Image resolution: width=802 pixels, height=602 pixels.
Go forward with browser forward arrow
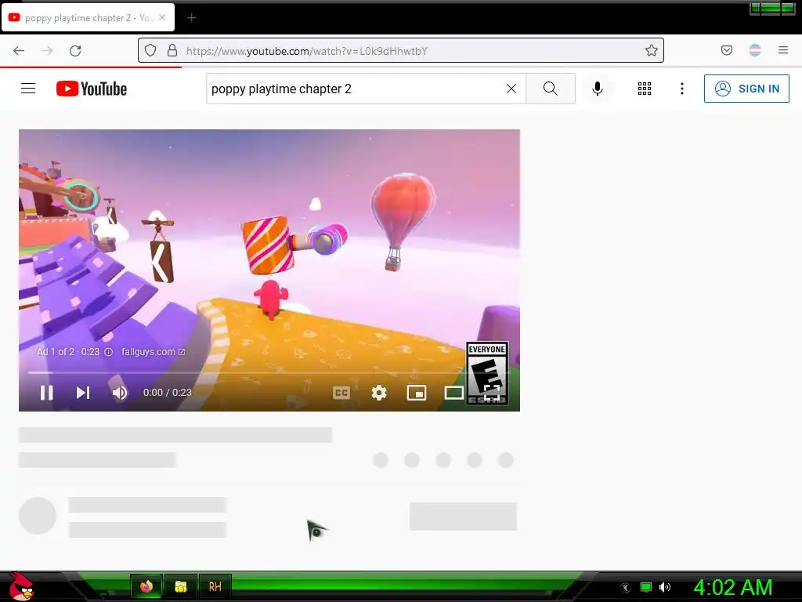[47, 50]
